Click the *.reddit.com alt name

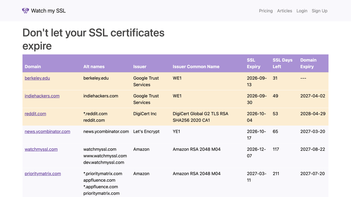95,114
